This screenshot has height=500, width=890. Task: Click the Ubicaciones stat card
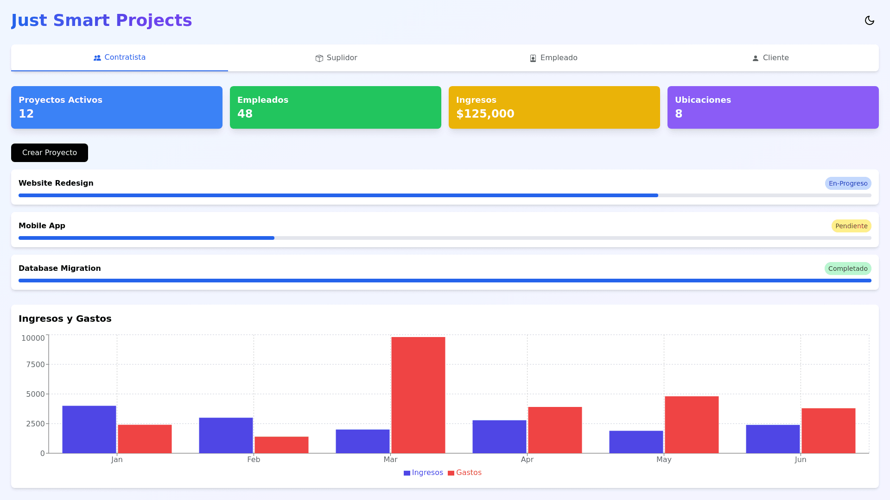tap(773, 107)
